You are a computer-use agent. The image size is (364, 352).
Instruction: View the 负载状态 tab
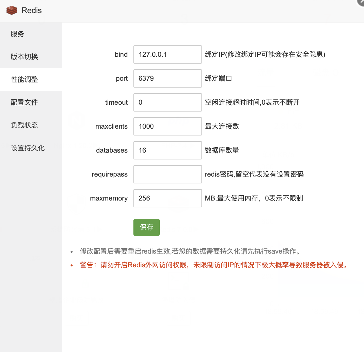tap(24, 125)
